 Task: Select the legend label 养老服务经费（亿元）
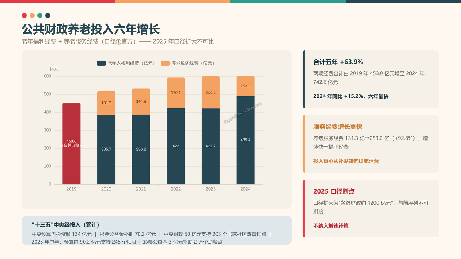coord(194,63)
